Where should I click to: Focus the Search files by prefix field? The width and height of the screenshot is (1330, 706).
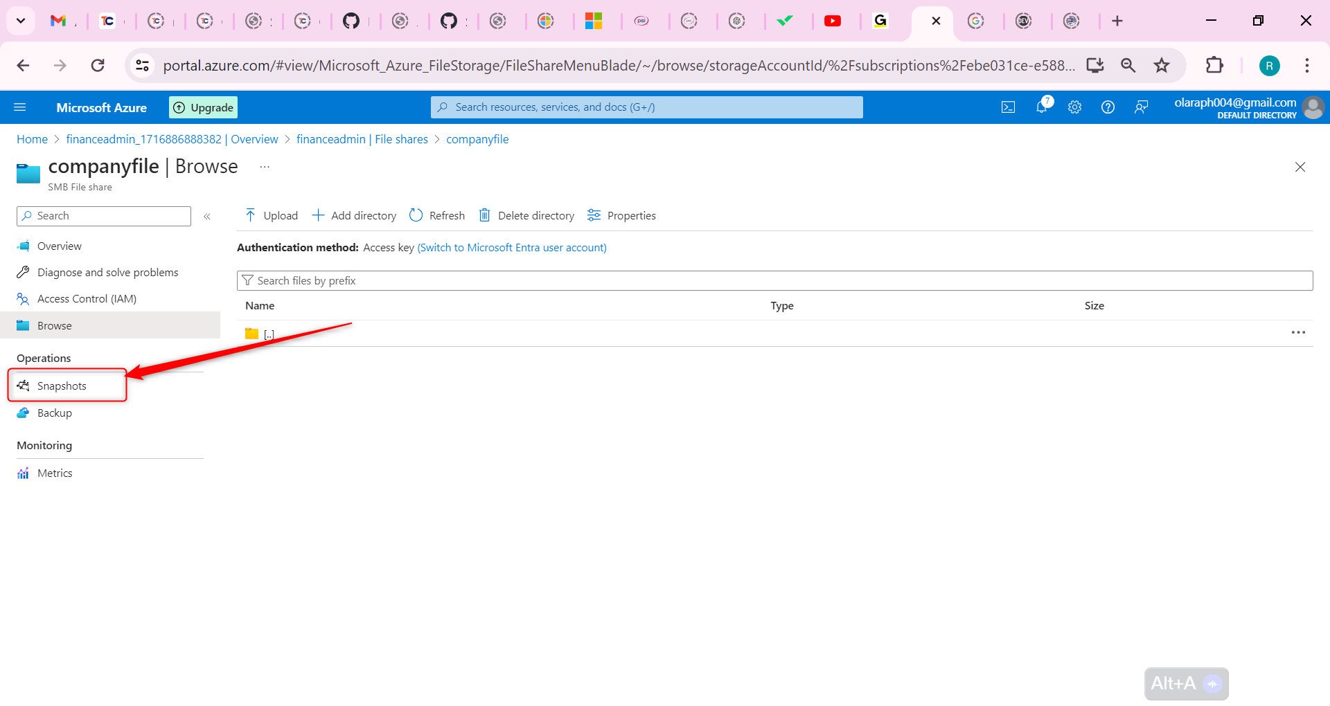pos(774,280)
